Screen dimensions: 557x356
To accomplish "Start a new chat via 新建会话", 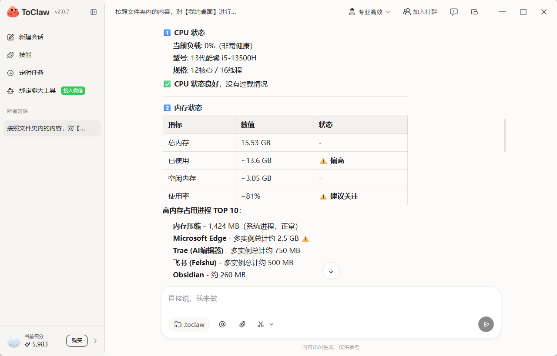I will [30, 37].
